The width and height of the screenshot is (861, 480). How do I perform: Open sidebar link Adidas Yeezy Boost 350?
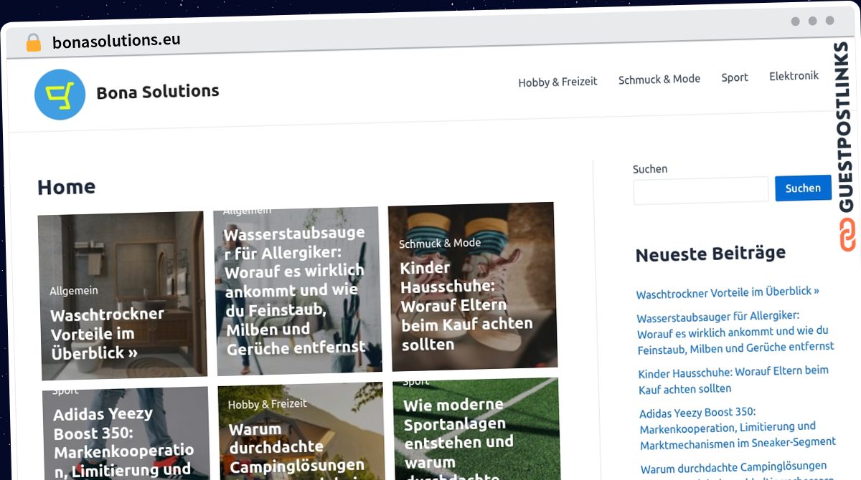pyautogui.click(x=737, y=427)
